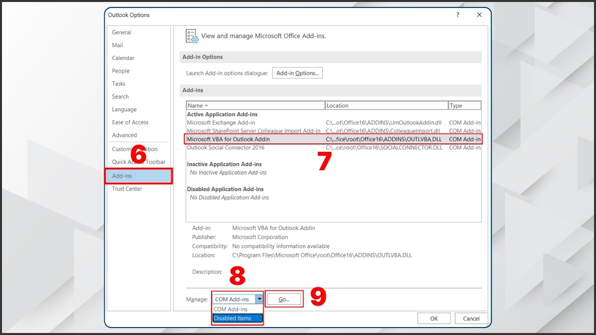Select Ease of Access category
This screenshot has height=335, width=596.
pos(130,123)
